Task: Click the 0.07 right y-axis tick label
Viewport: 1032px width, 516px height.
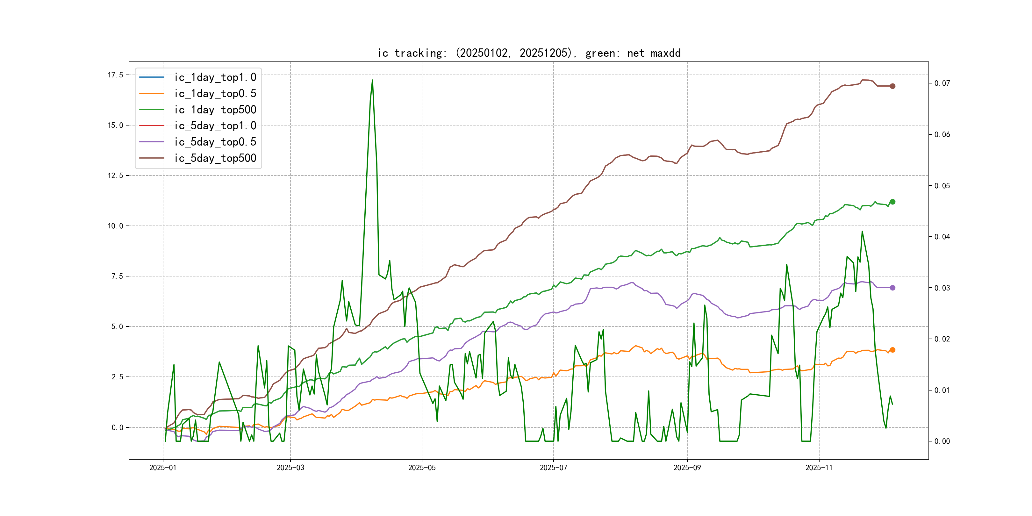Action: [x=942, y=83]
